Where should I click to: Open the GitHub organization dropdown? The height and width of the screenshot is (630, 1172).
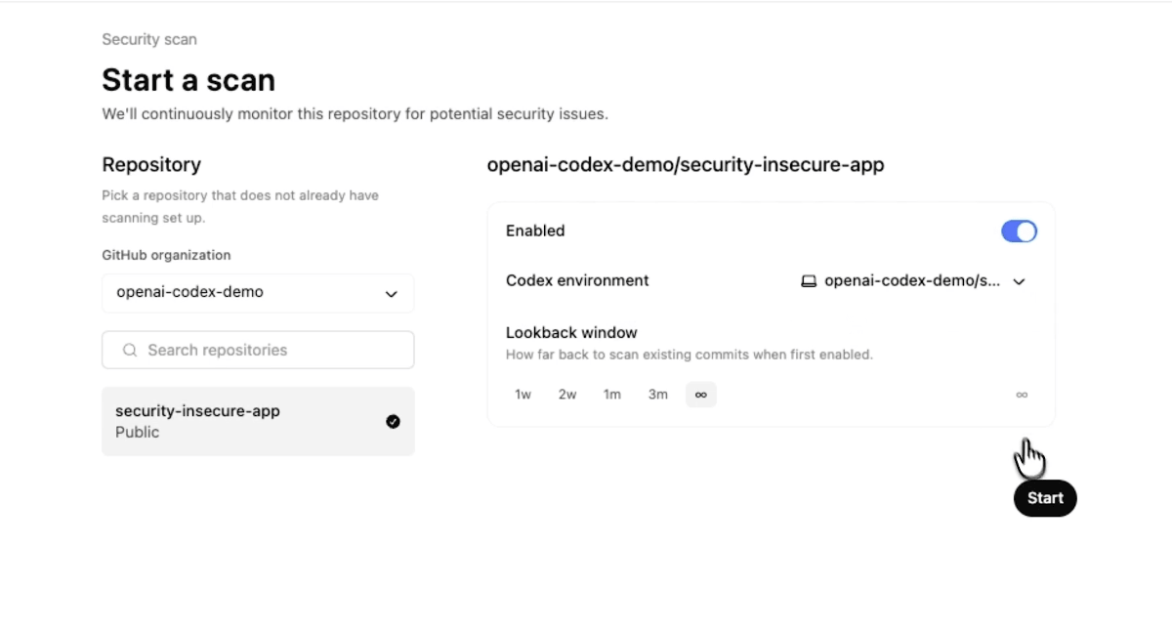click(258, 293)
